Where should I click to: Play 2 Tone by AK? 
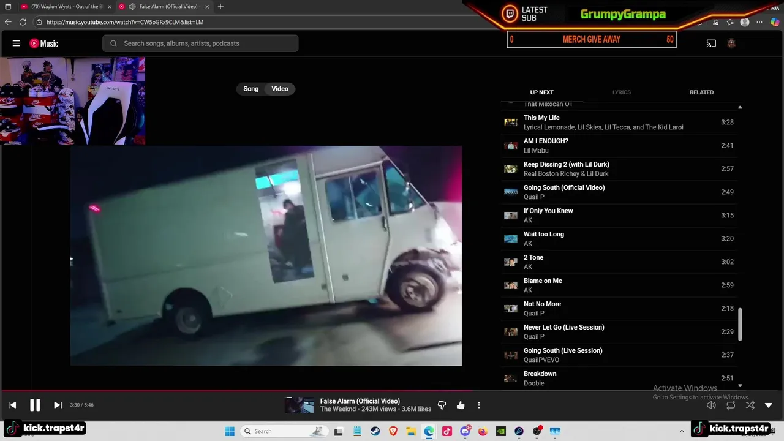pyautogui.click(x=619, y=262)
